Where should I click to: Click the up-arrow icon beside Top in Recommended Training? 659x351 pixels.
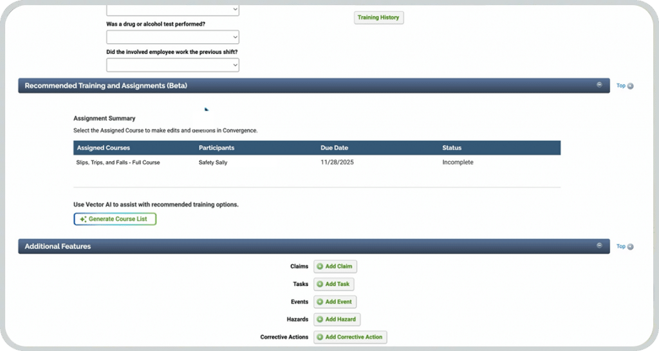[631, 86]
